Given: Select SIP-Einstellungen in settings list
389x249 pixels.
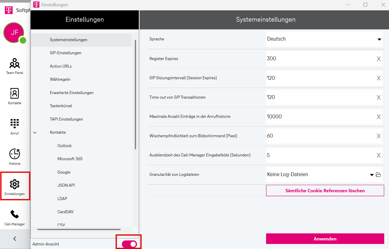Looking at the screenshot, I should pos(65,53).
